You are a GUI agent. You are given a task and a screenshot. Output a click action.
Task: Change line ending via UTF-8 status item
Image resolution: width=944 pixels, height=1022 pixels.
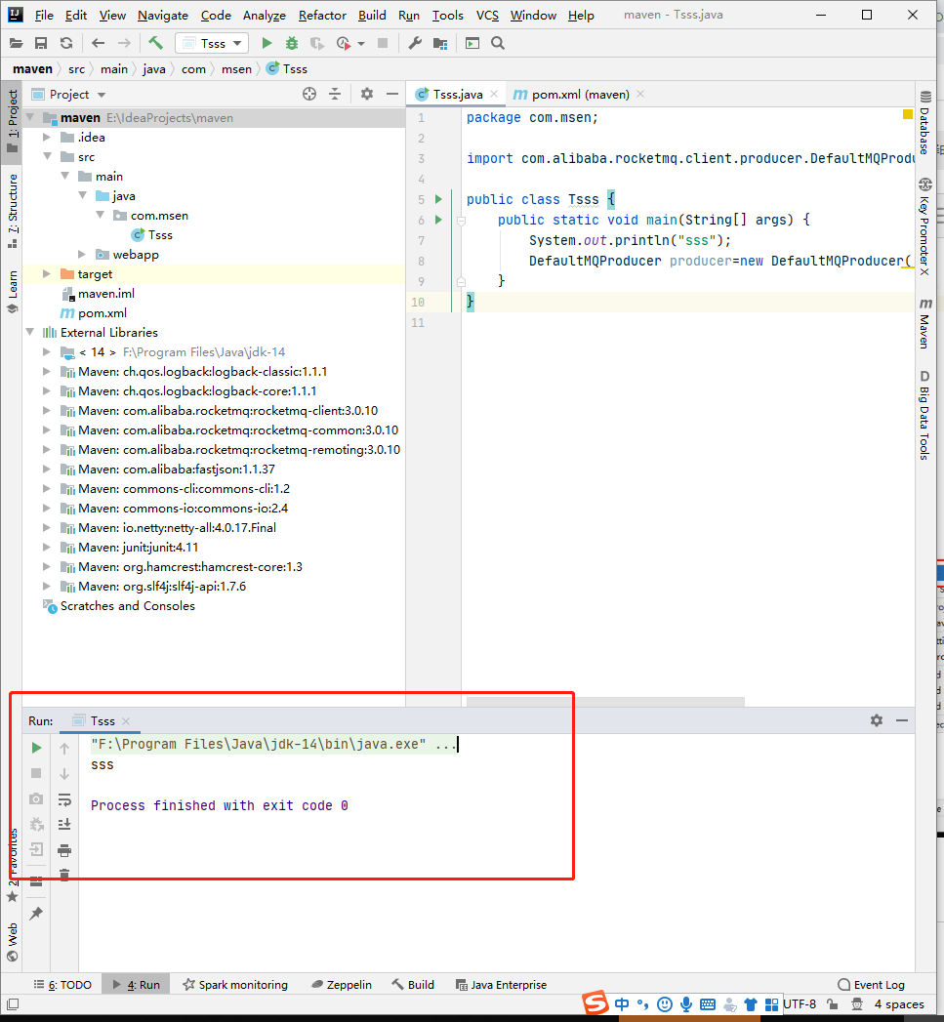(x=800, y=1003)
